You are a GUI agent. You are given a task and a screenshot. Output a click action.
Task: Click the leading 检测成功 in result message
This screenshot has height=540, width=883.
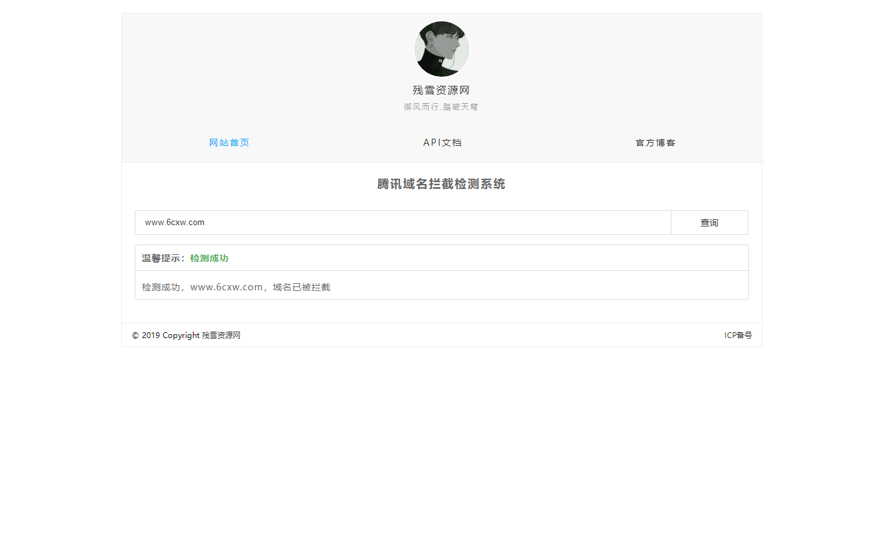[161, 287]
